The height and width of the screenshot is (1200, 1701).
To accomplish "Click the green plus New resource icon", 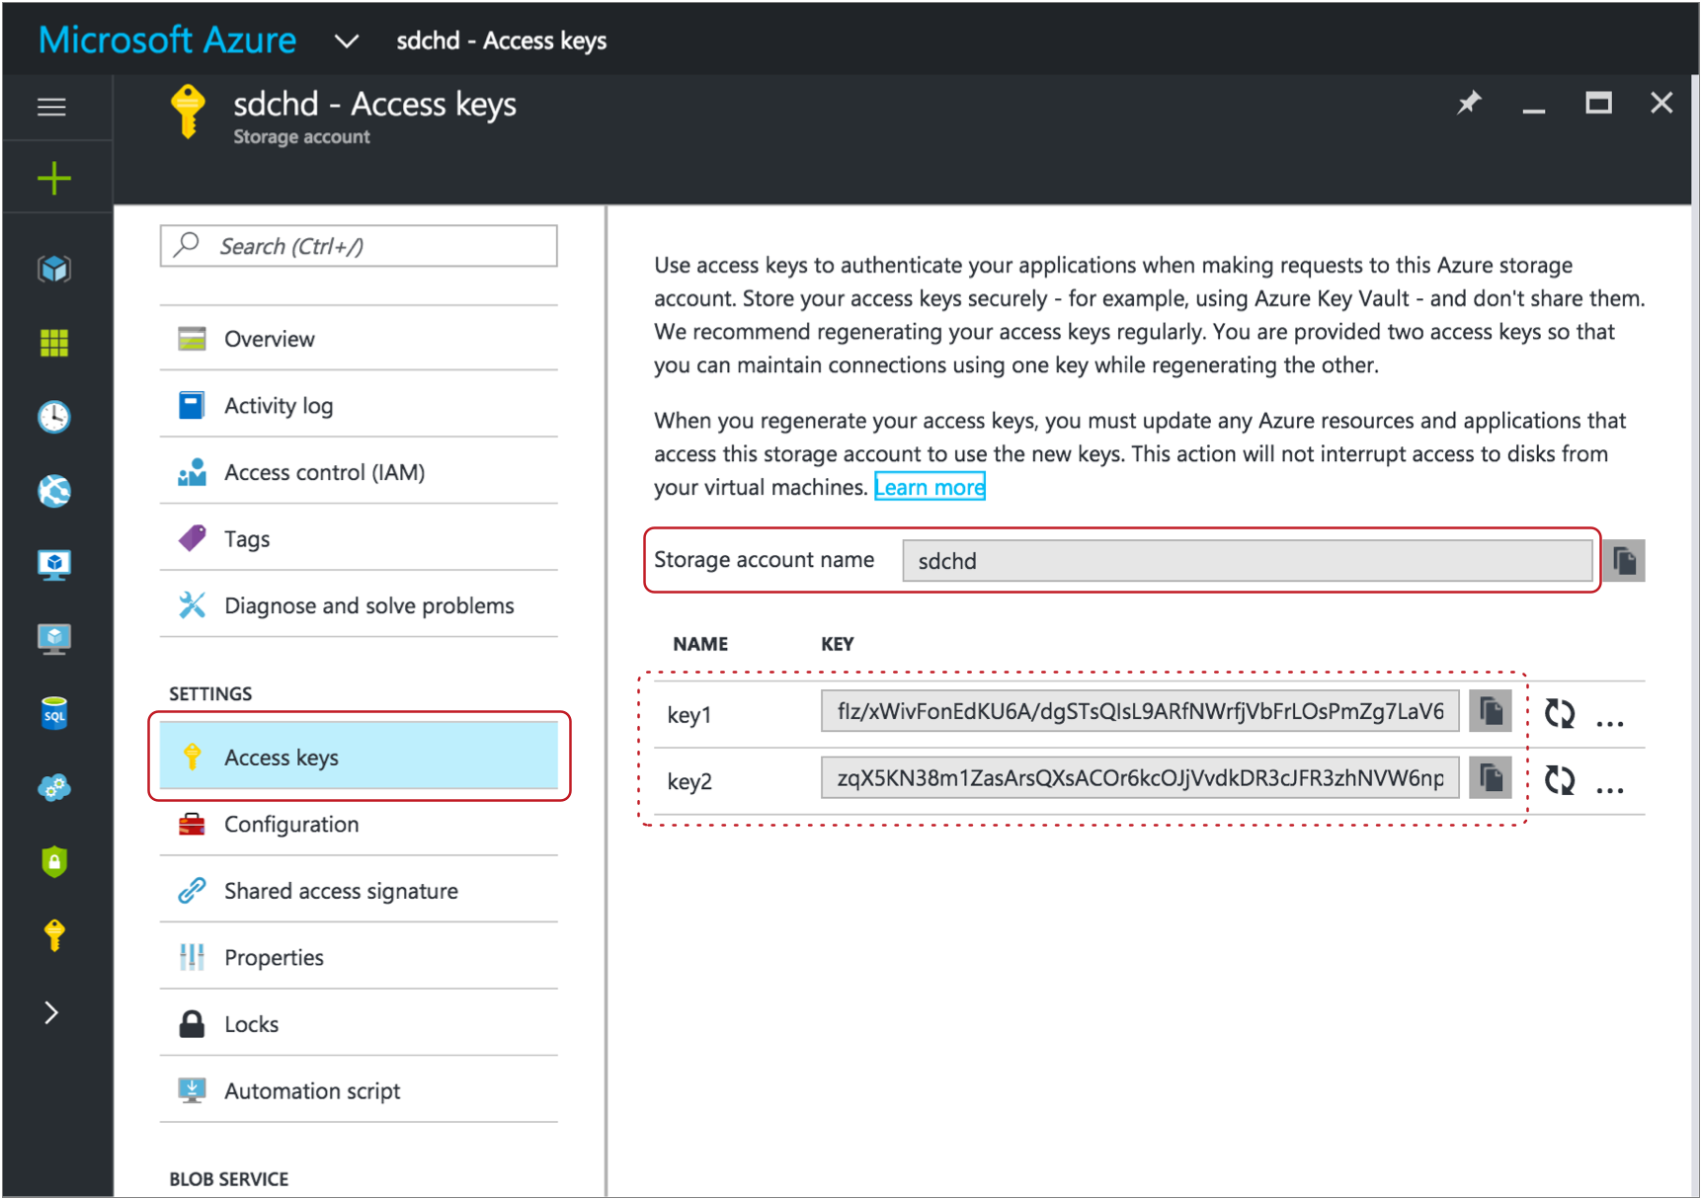I will tap(54, 179).
